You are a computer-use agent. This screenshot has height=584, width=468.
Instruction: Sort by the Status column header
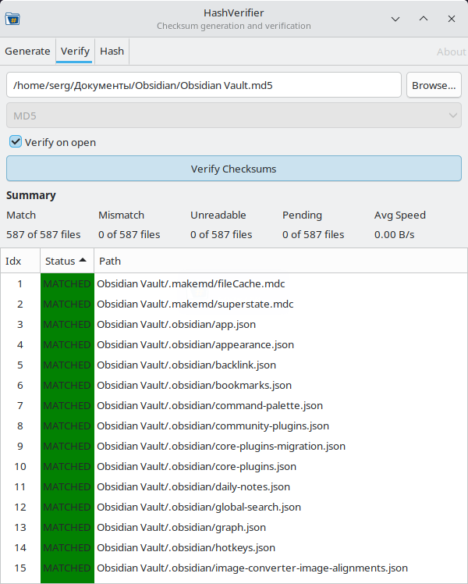[67, 261]
